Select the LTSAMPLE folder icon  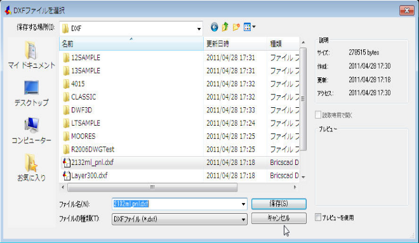(66, 123)
